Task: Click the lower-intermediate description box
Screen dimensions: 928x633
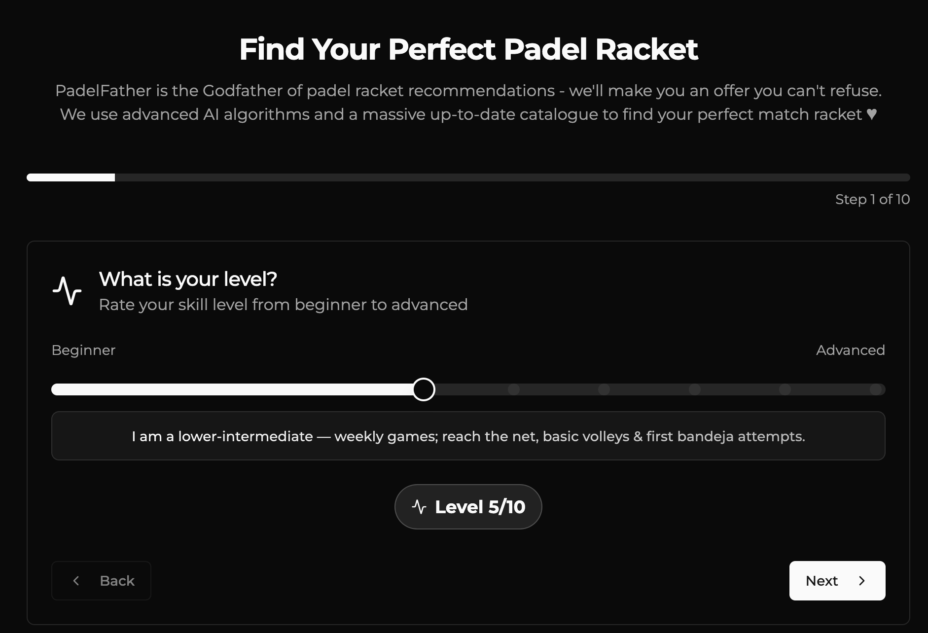Action: coord(468,436)
